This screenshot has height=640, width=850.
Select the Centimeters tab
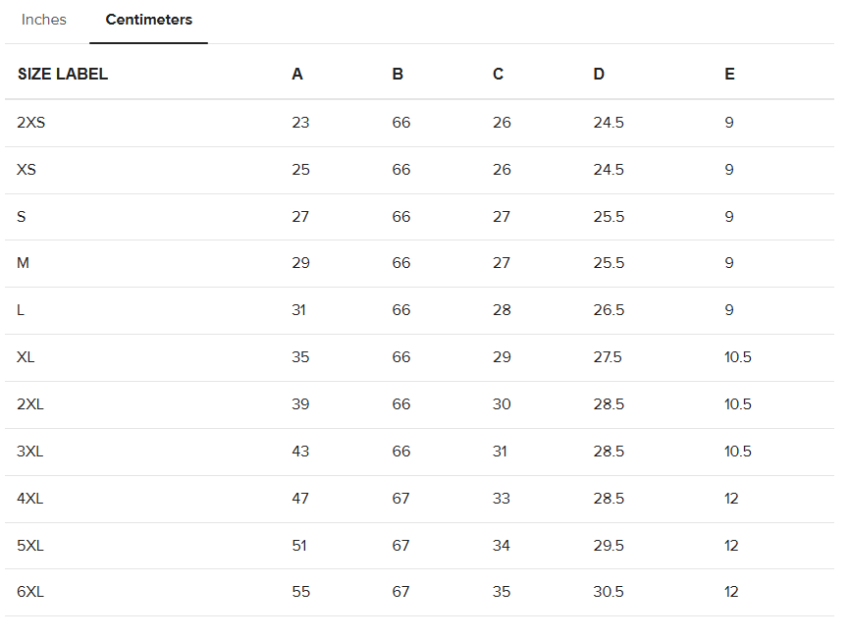pos(148,20)
